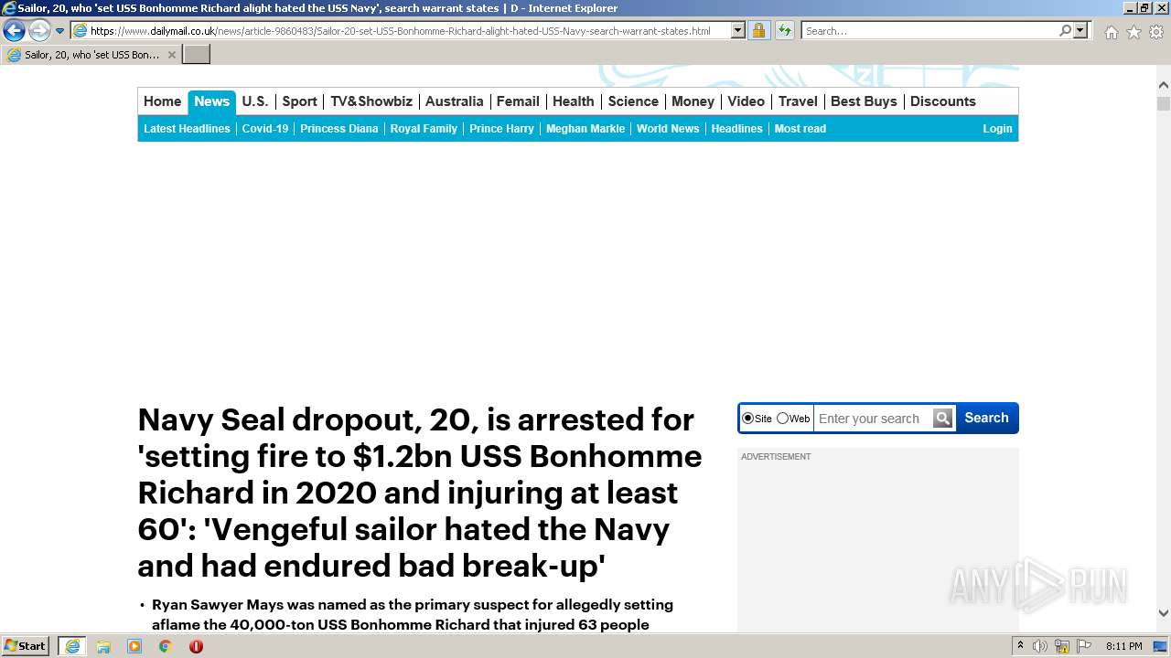1171x658 pixels.
Task: Click the red stop-sign taskbar icon
Action: tap(196, 646)
